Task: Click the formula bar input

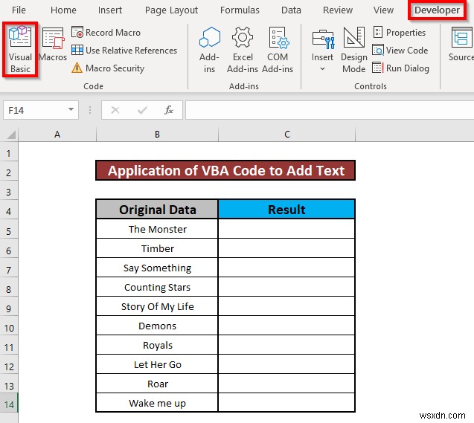Action: [x=330, y=110]
